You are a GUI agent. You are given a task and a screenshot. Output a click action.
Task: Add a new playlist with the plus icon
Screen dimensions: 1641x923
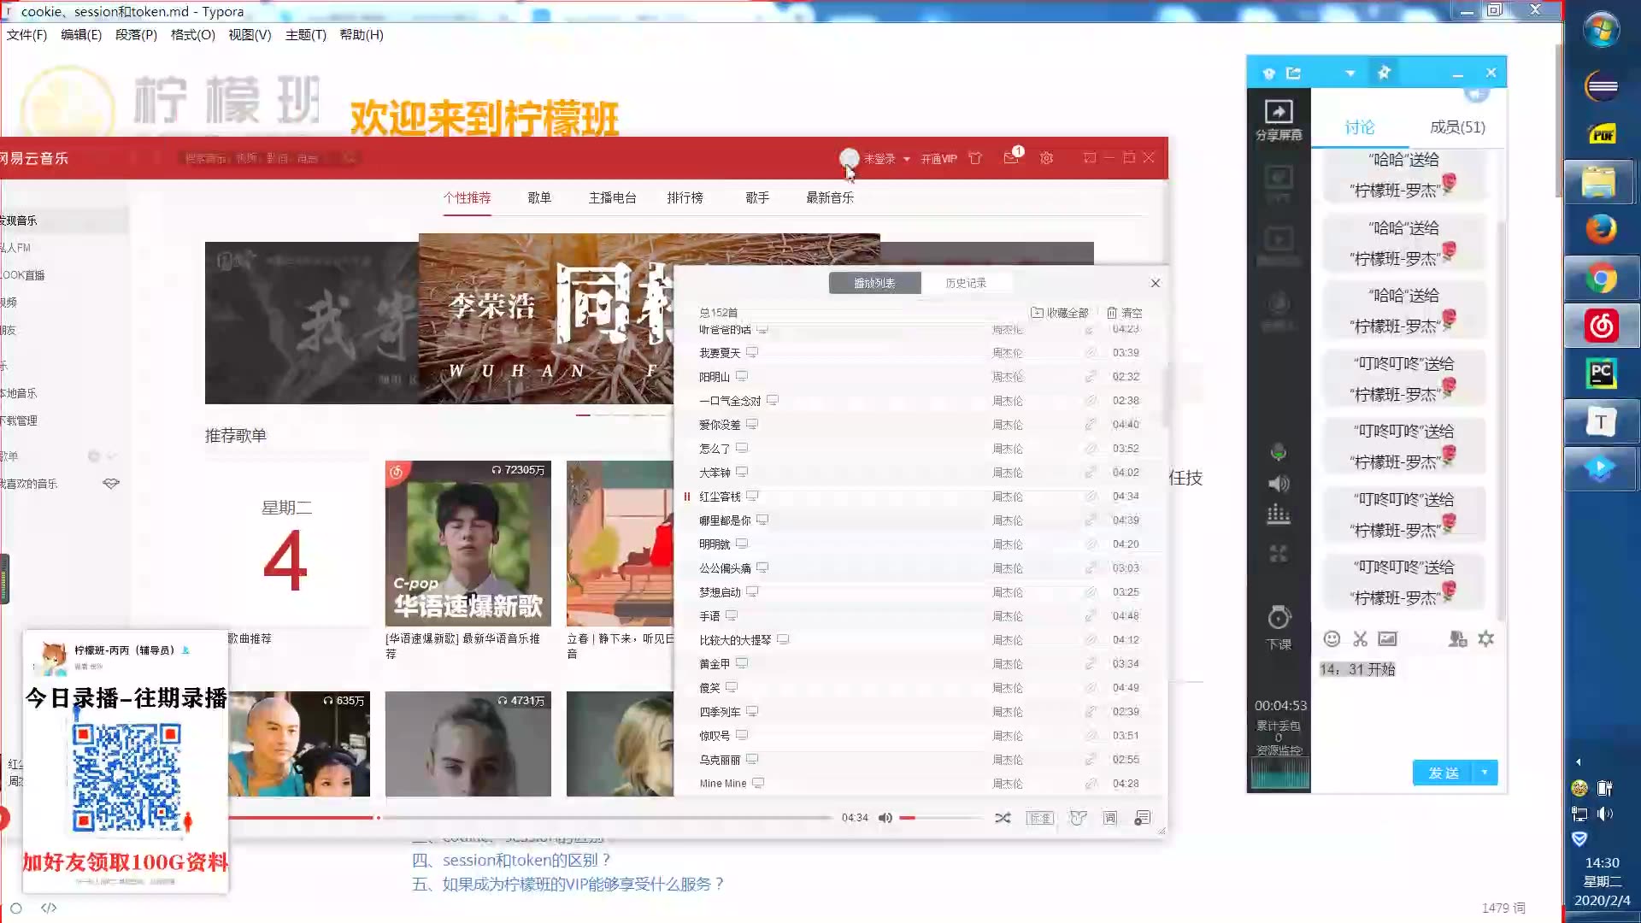(94, 456)
